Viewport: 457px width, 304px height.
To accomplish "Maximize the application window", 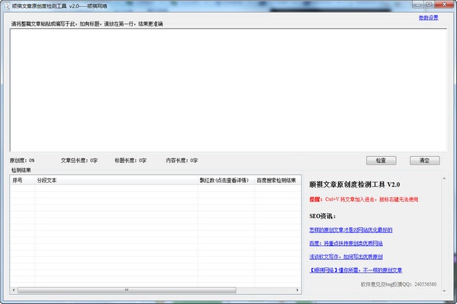I will coord(429,5).
